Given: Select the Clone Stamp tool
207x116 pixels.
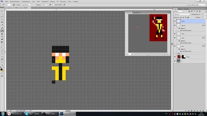Looking at the screenshot, I should (2, 34).
